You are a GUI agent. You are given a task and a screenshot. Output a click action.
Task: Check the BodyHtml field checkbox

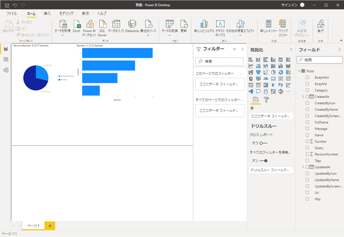point(307,77)
